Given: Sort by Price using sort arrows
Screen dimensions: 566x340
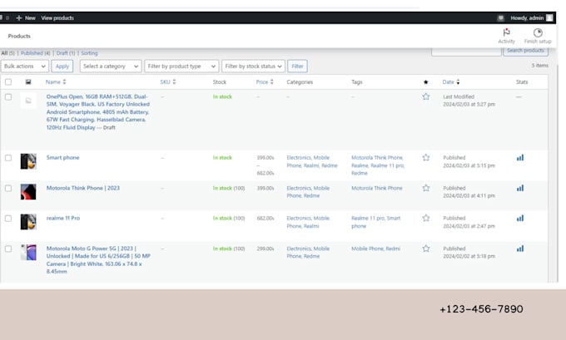Looking at the screenshot, I should click(272, 81).
